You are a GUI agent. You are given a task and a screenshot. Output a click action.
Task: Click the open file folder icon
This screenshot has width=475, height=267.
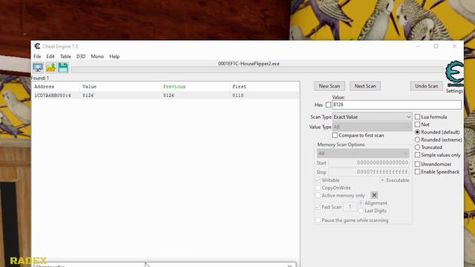point(51,67)
